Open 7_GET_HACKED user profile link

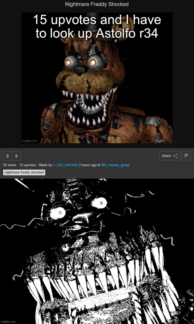point(65,165)
